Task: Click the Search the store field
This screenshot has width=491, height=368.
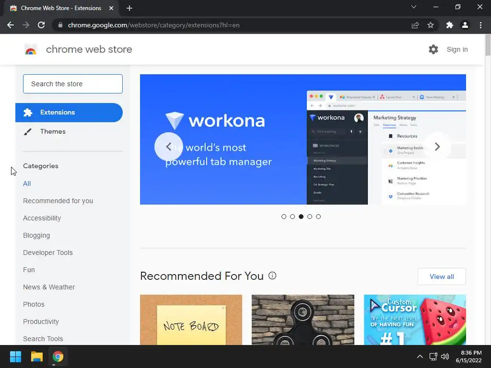Action: click(73, 84)
